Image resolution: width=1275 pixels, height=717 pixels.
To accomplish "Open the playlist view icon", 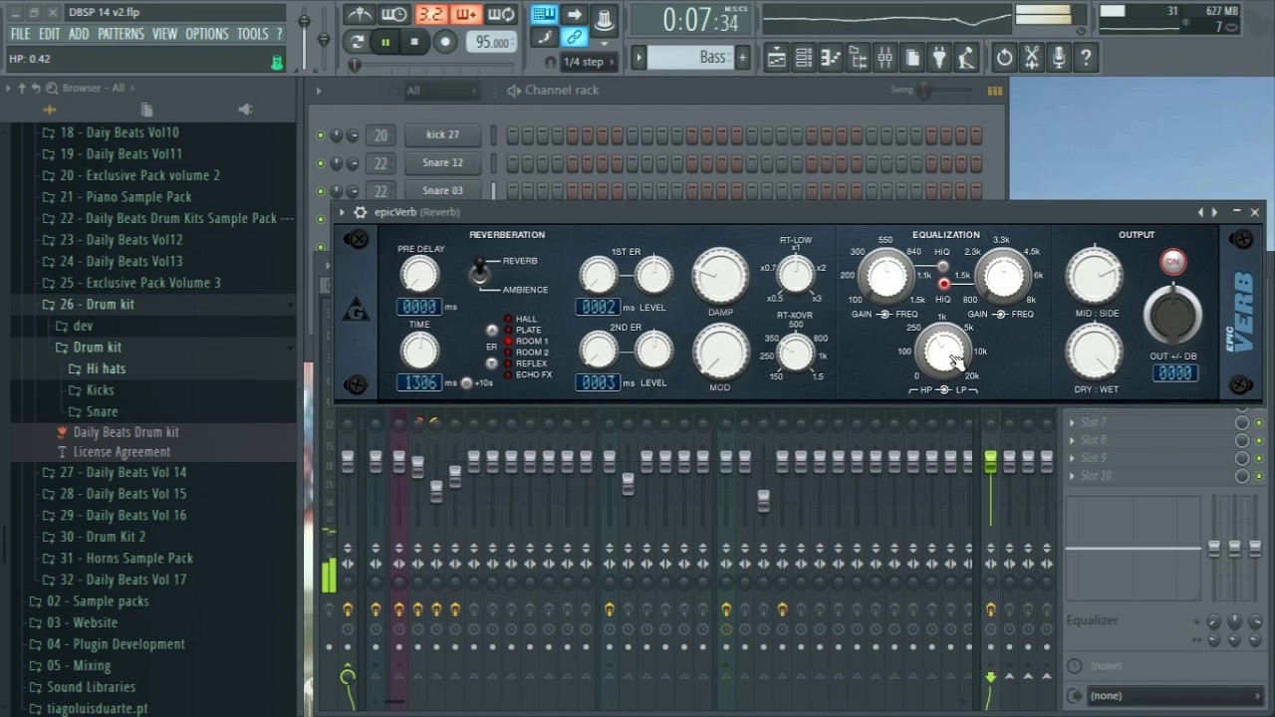I will point(776,58).
